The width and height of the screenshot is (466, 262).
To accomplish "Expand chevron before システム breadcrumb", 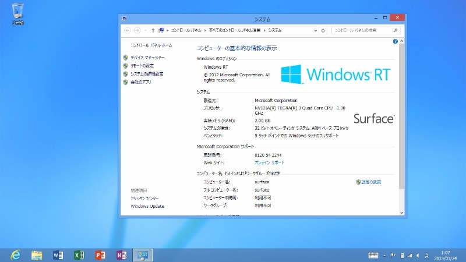I will 264,30.
